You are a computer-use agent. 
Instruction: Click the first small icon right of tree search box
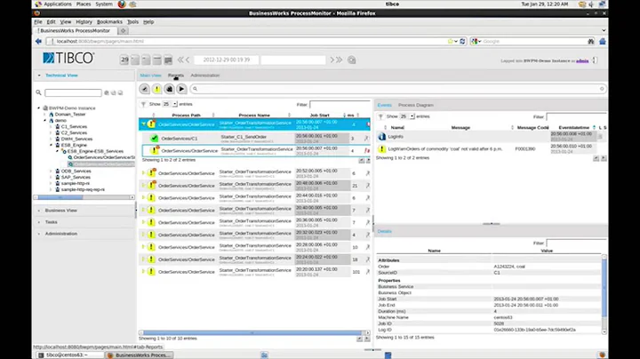[x=107, y=92]
